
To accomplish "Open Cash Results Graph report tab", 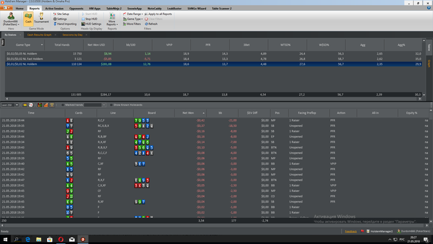I will (x=39, y=35).
